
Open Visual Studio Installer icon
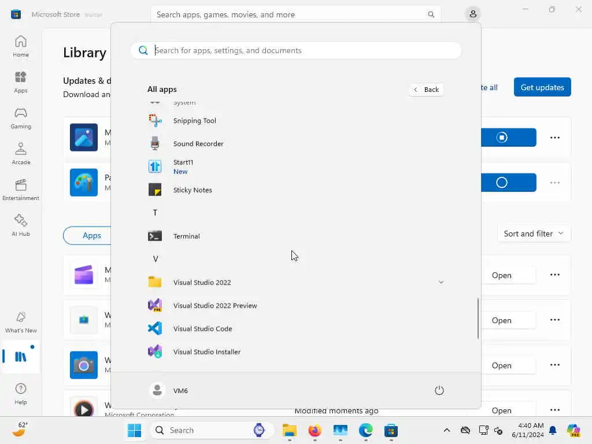(x=155, y=351)
